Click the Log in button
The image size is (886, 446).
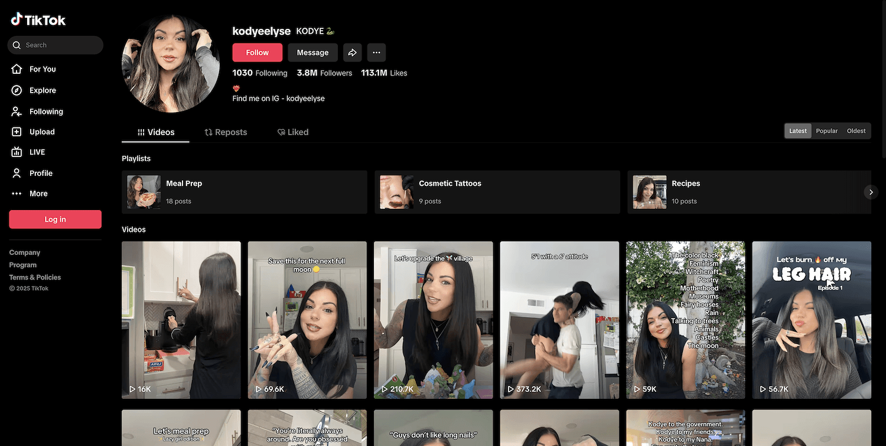click(x=55, y=219)
